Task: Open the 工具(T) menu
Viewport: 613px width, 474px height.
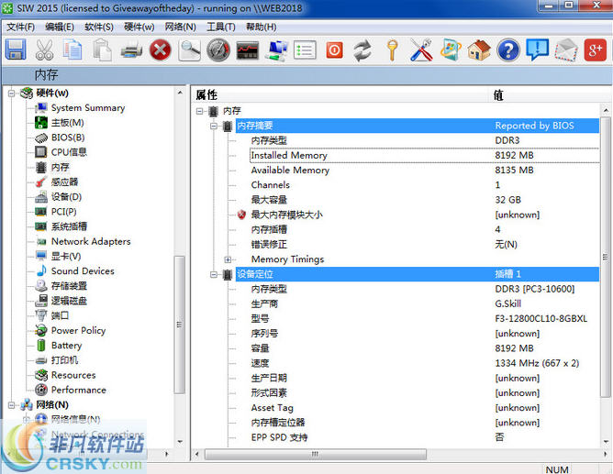Action: coord(221,27)
